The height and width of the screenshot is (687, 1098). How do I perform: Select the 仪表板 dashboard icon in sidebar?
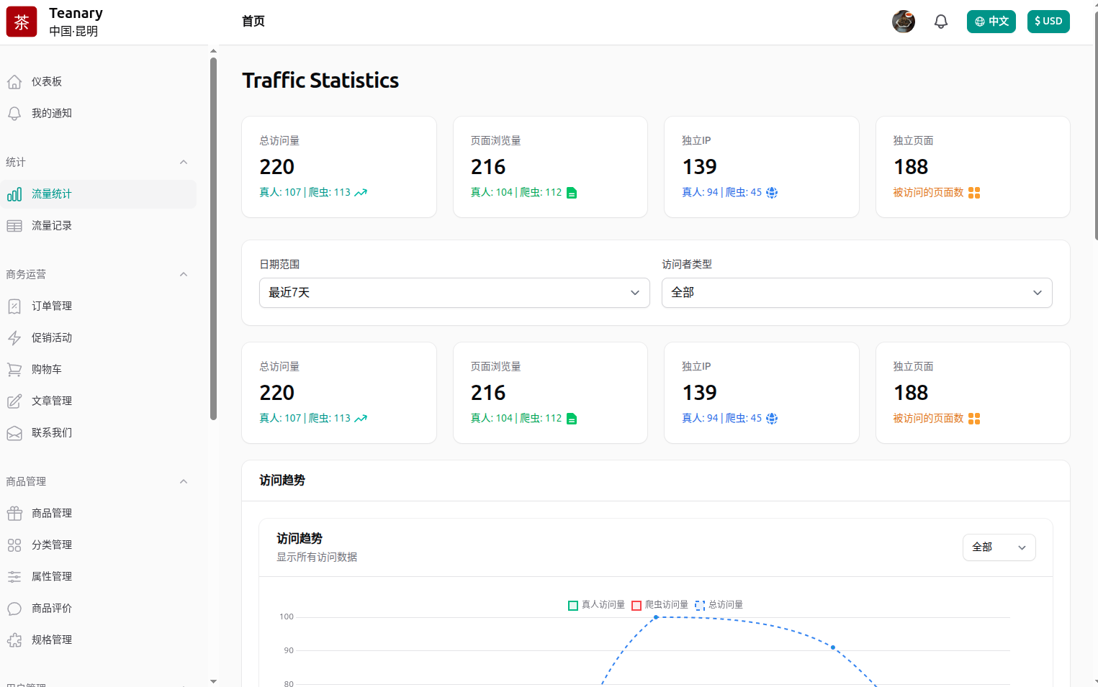point(14,81)
